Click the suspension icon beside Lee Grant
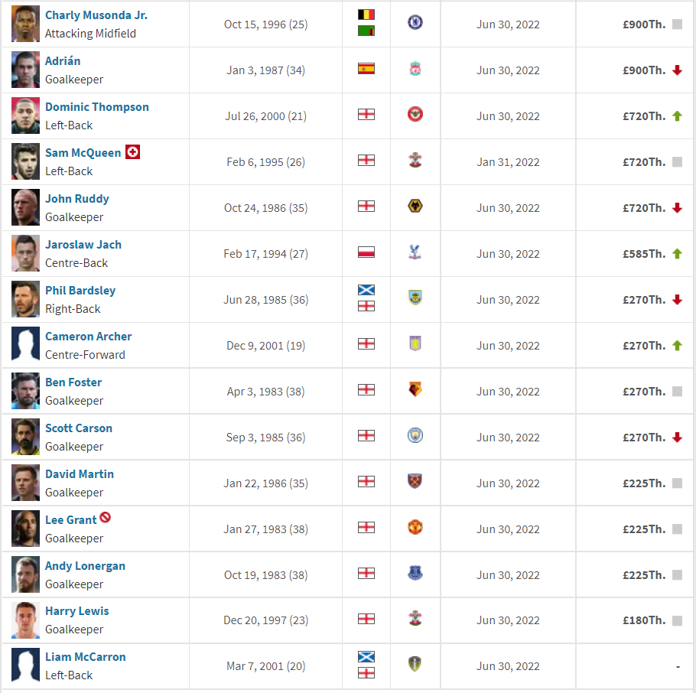This screenshot has height=693, width=696. [x=106, y=518]
